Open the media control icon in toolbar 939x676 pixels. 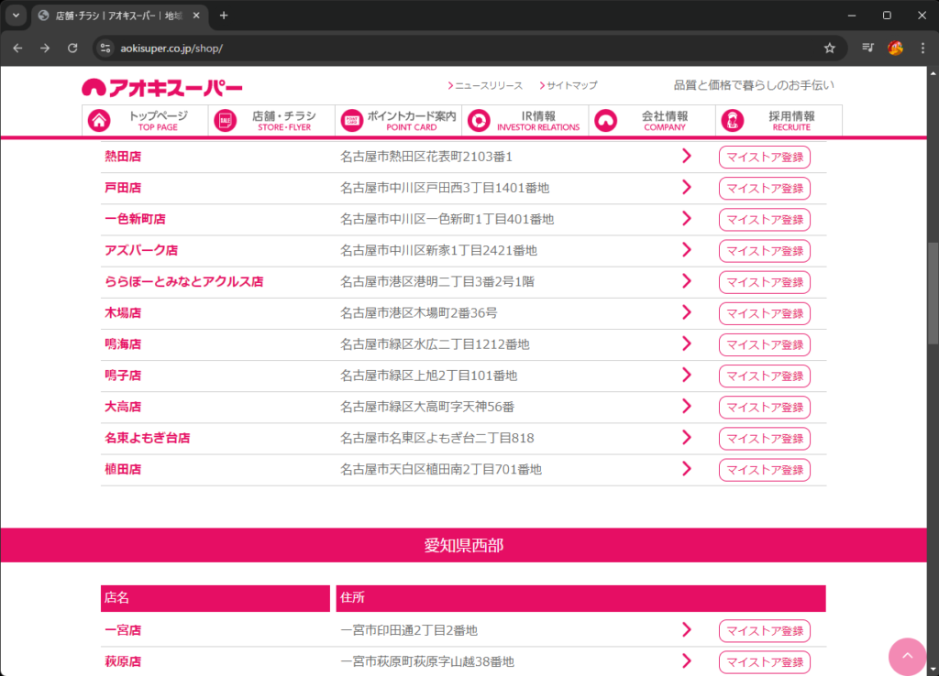point(867,48)
